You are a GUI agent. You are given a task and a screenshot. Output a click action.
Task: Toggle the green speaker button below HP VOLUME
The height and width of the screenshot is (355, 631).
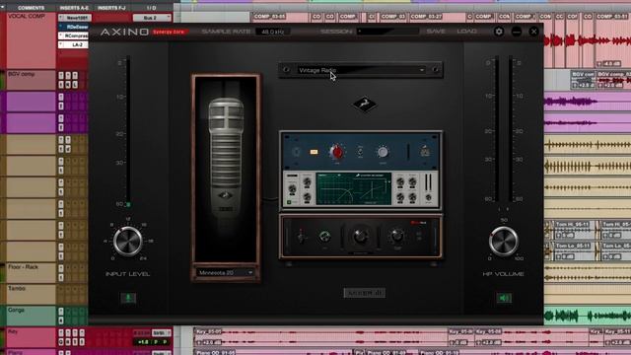pyautogui.click(x=504, y=298)
